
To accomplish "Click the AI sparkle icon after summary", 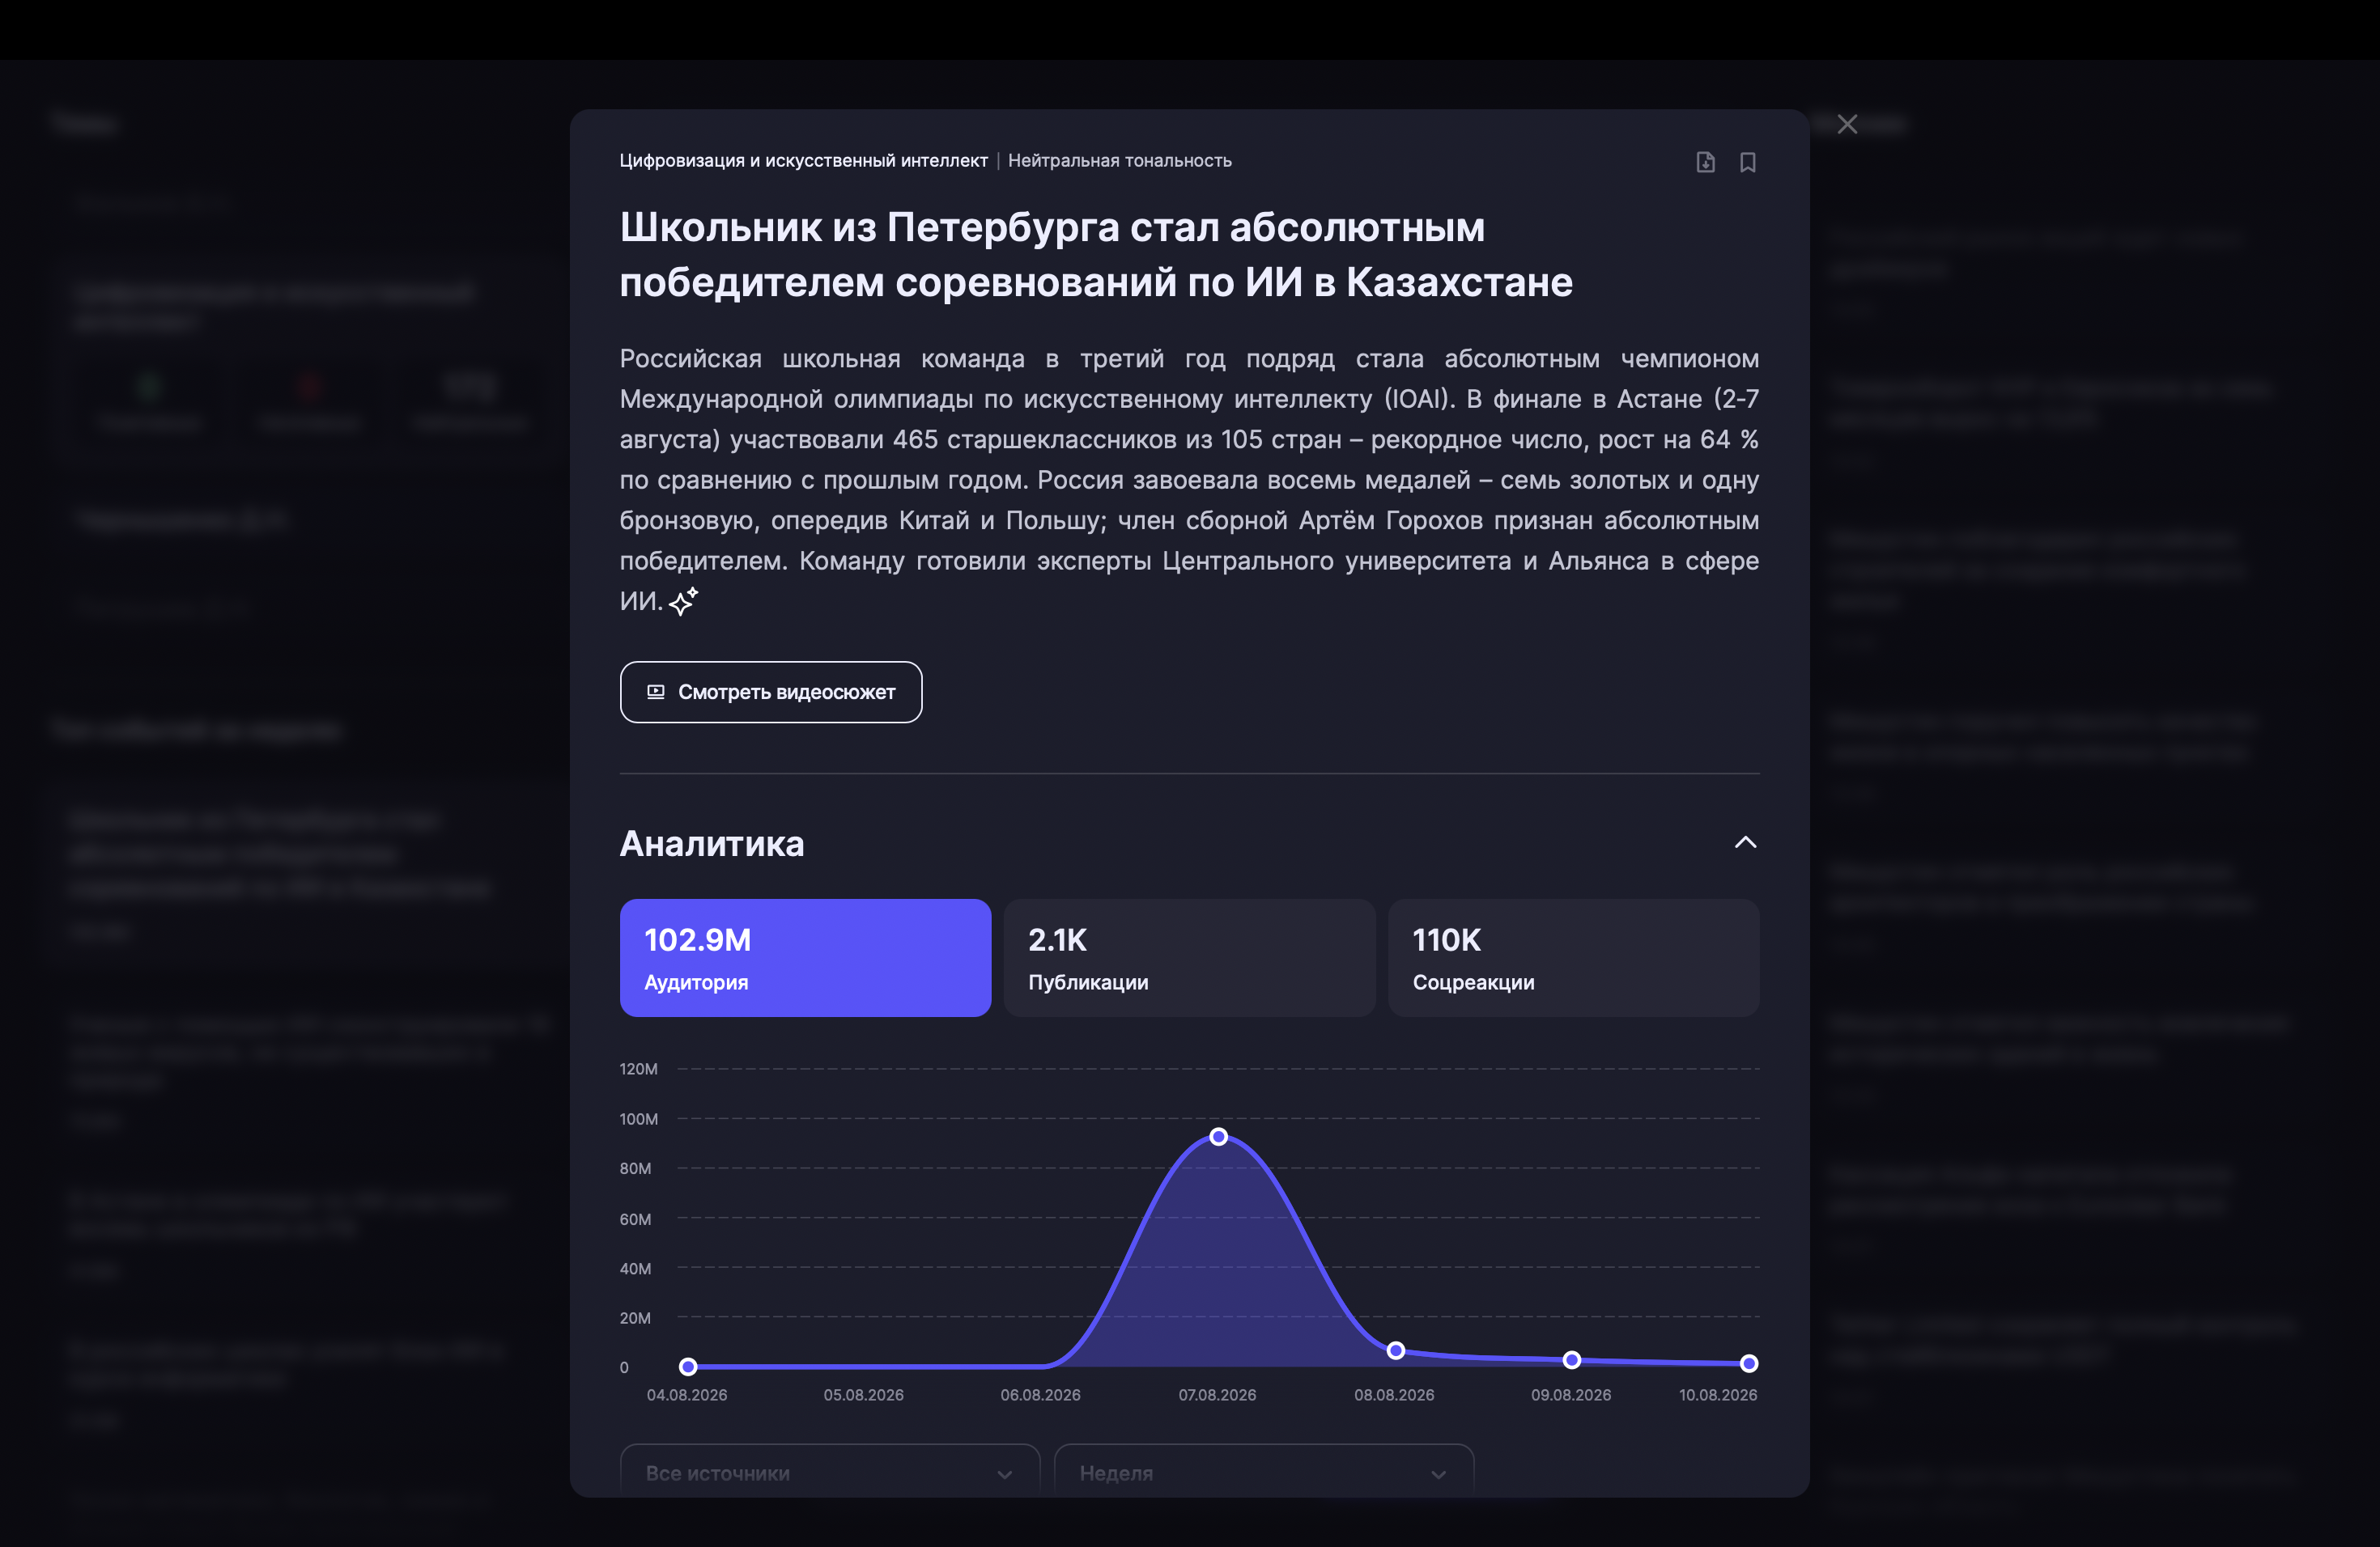I will [683, 602].
